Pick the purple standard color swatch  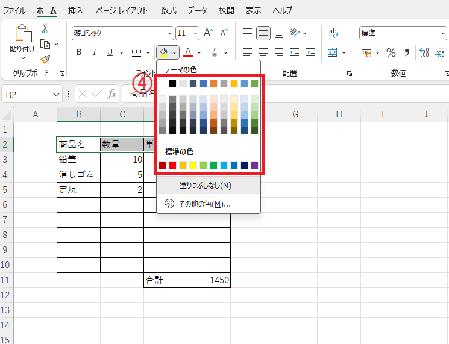pos(254,165)
